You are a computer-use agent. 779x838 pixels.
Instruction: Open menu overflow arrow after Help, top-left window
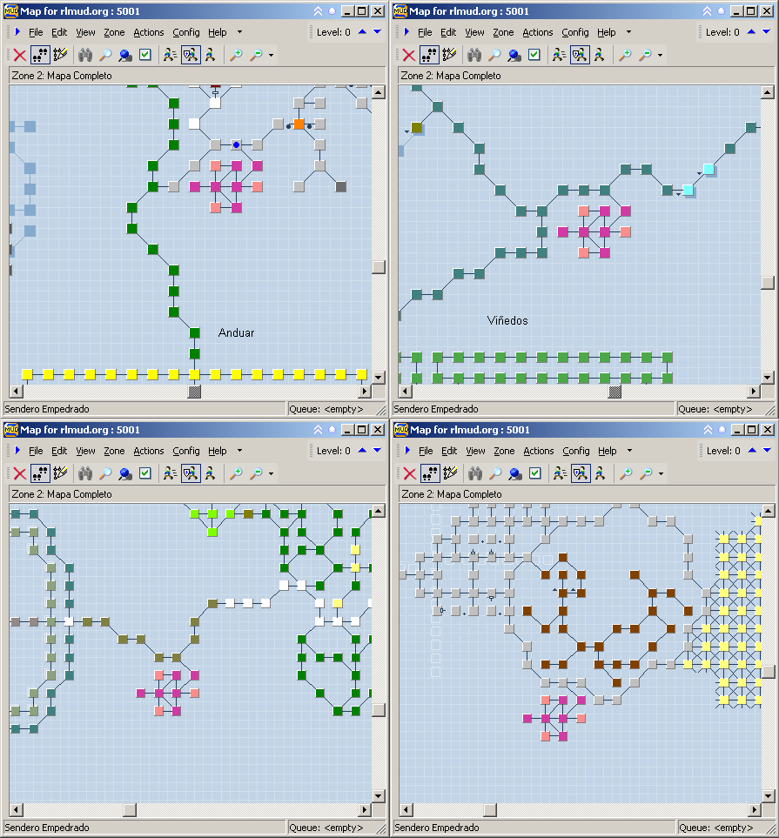point(239,32)
